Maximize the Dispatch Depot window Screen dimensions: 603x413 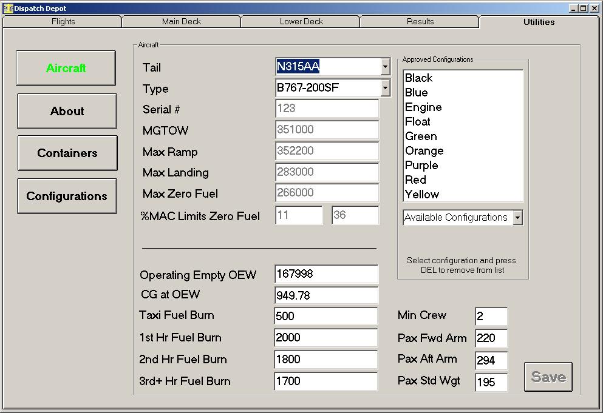pos(584,8)
